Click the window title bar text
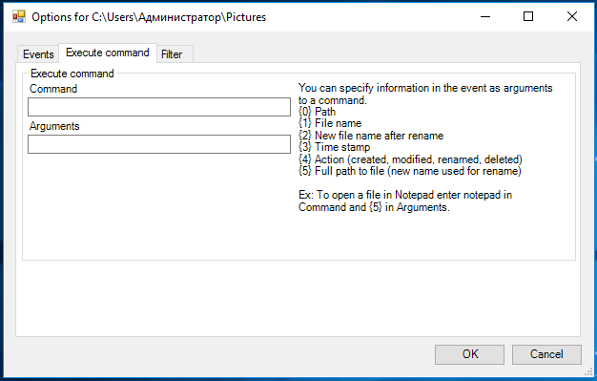The width and height of the screenshot is (597, 381). click(x=149, y=17)
